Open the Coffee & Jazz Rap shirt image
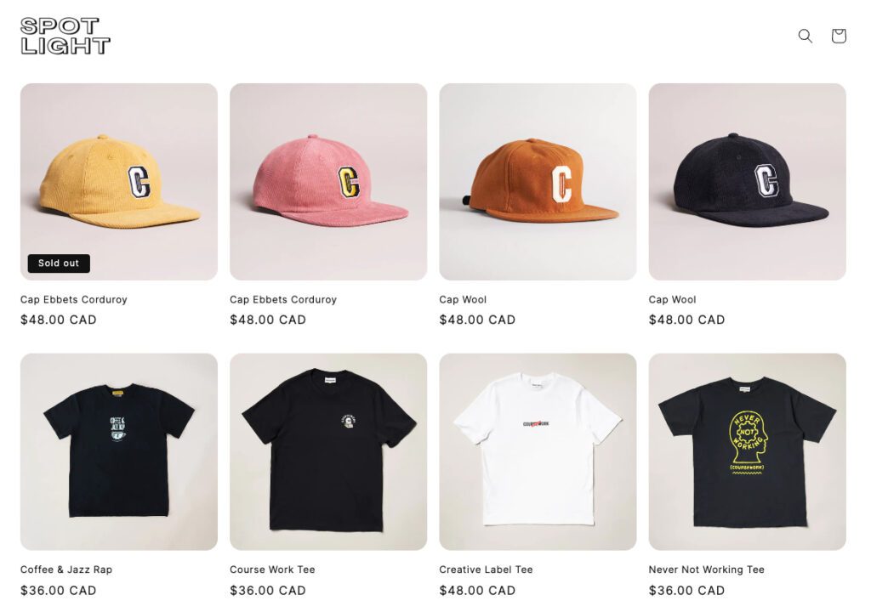Image resolution: width=871 pixels, height=612 pixels. 119,452
